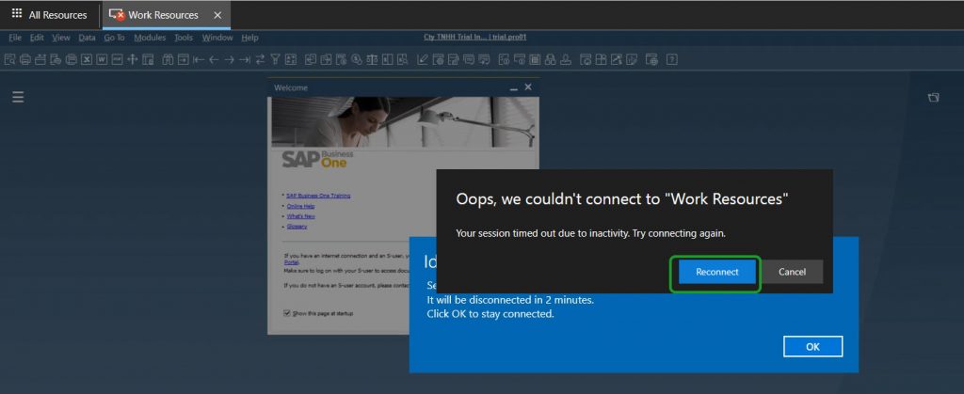Click the balance scale toolbar icon
Image resolution: width=964 pixels, height=394 pixels.
point(372,59)
